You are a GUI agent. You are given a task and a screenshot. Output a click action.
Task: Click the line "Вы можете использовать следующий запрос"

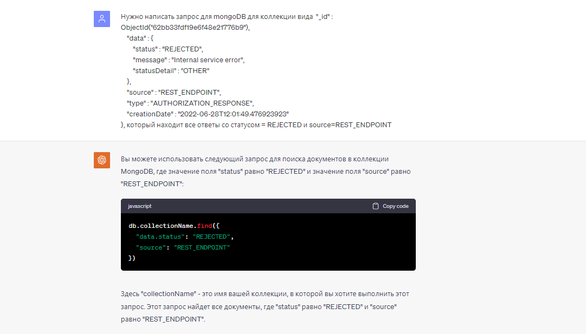click(x=254, y=159)
